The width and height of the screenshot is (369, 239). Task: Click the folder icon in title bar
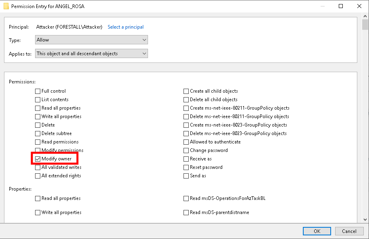click(6, 6)
